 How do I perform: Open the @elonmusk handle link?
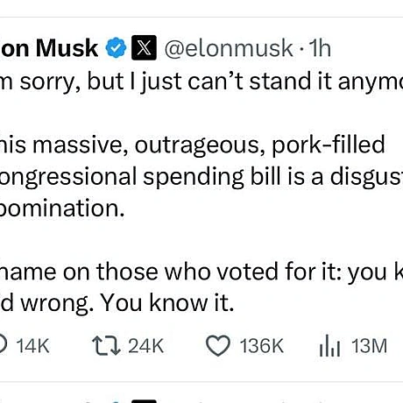(229, 48)
